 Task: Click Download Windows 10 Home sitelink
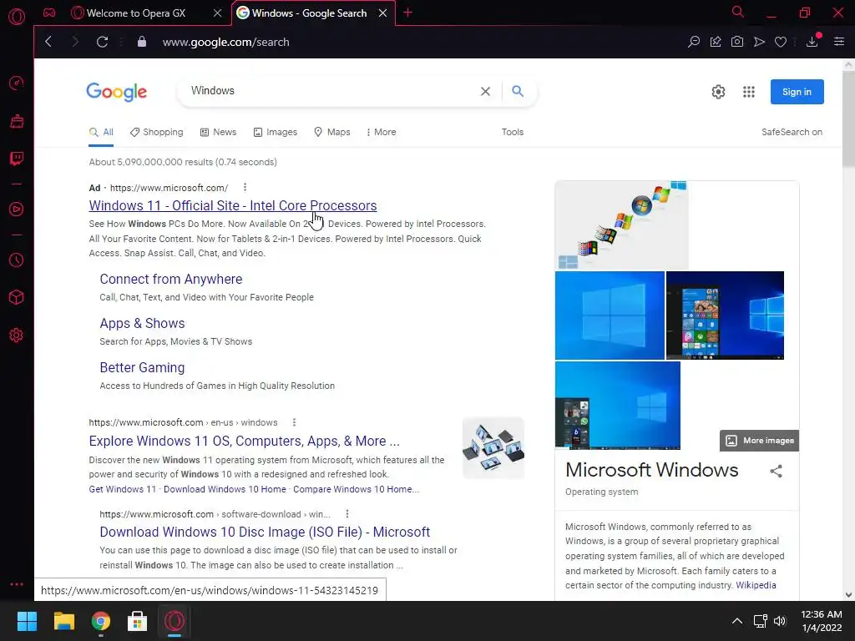point(225,489)
